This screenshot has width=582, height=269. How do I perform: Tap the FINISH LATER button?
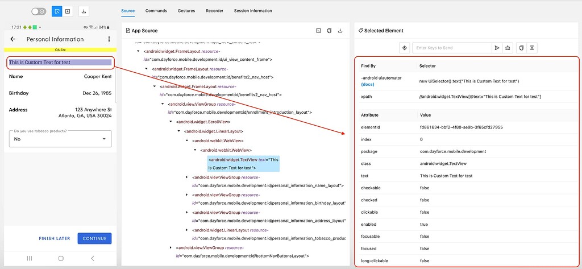[55, 238]
